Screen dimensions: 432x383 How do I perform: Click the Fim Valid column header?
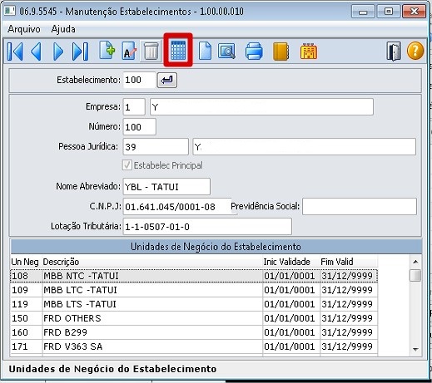pos(337,262)
